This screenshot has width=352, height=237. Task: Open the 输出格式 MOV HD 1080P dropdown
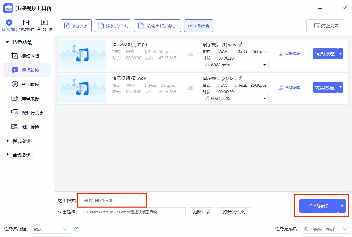(110, 200)
